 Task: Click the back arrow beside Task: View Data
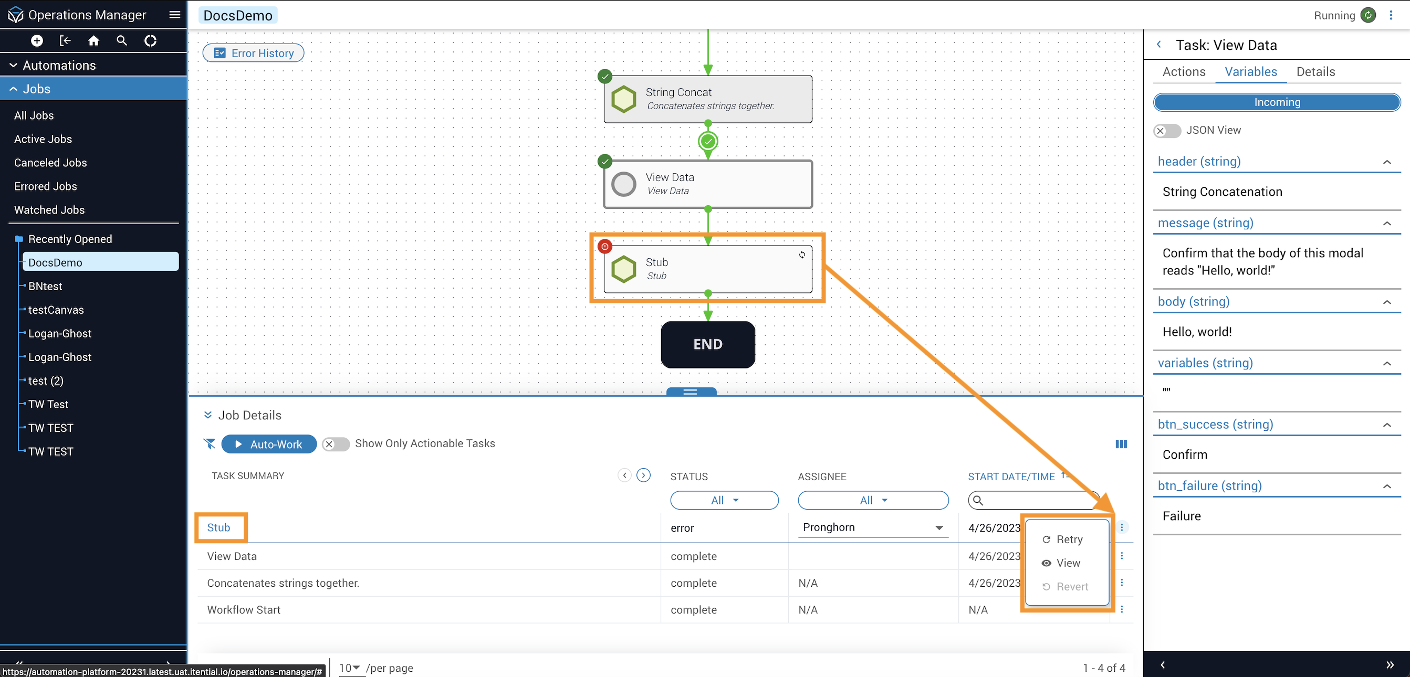pyautogui.click(x=1159, y=45)
